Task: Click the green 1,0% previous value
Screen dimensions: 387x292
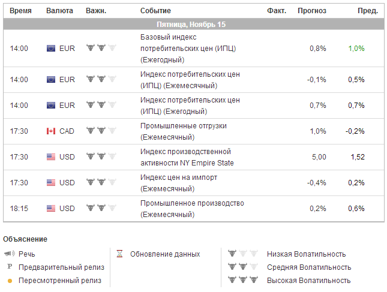Action: (356, 48)
